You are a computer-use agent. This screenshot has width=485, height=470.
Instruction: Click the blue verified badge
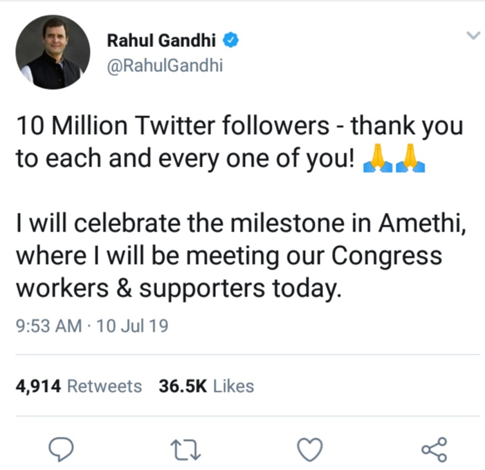(x=233, y=41)
